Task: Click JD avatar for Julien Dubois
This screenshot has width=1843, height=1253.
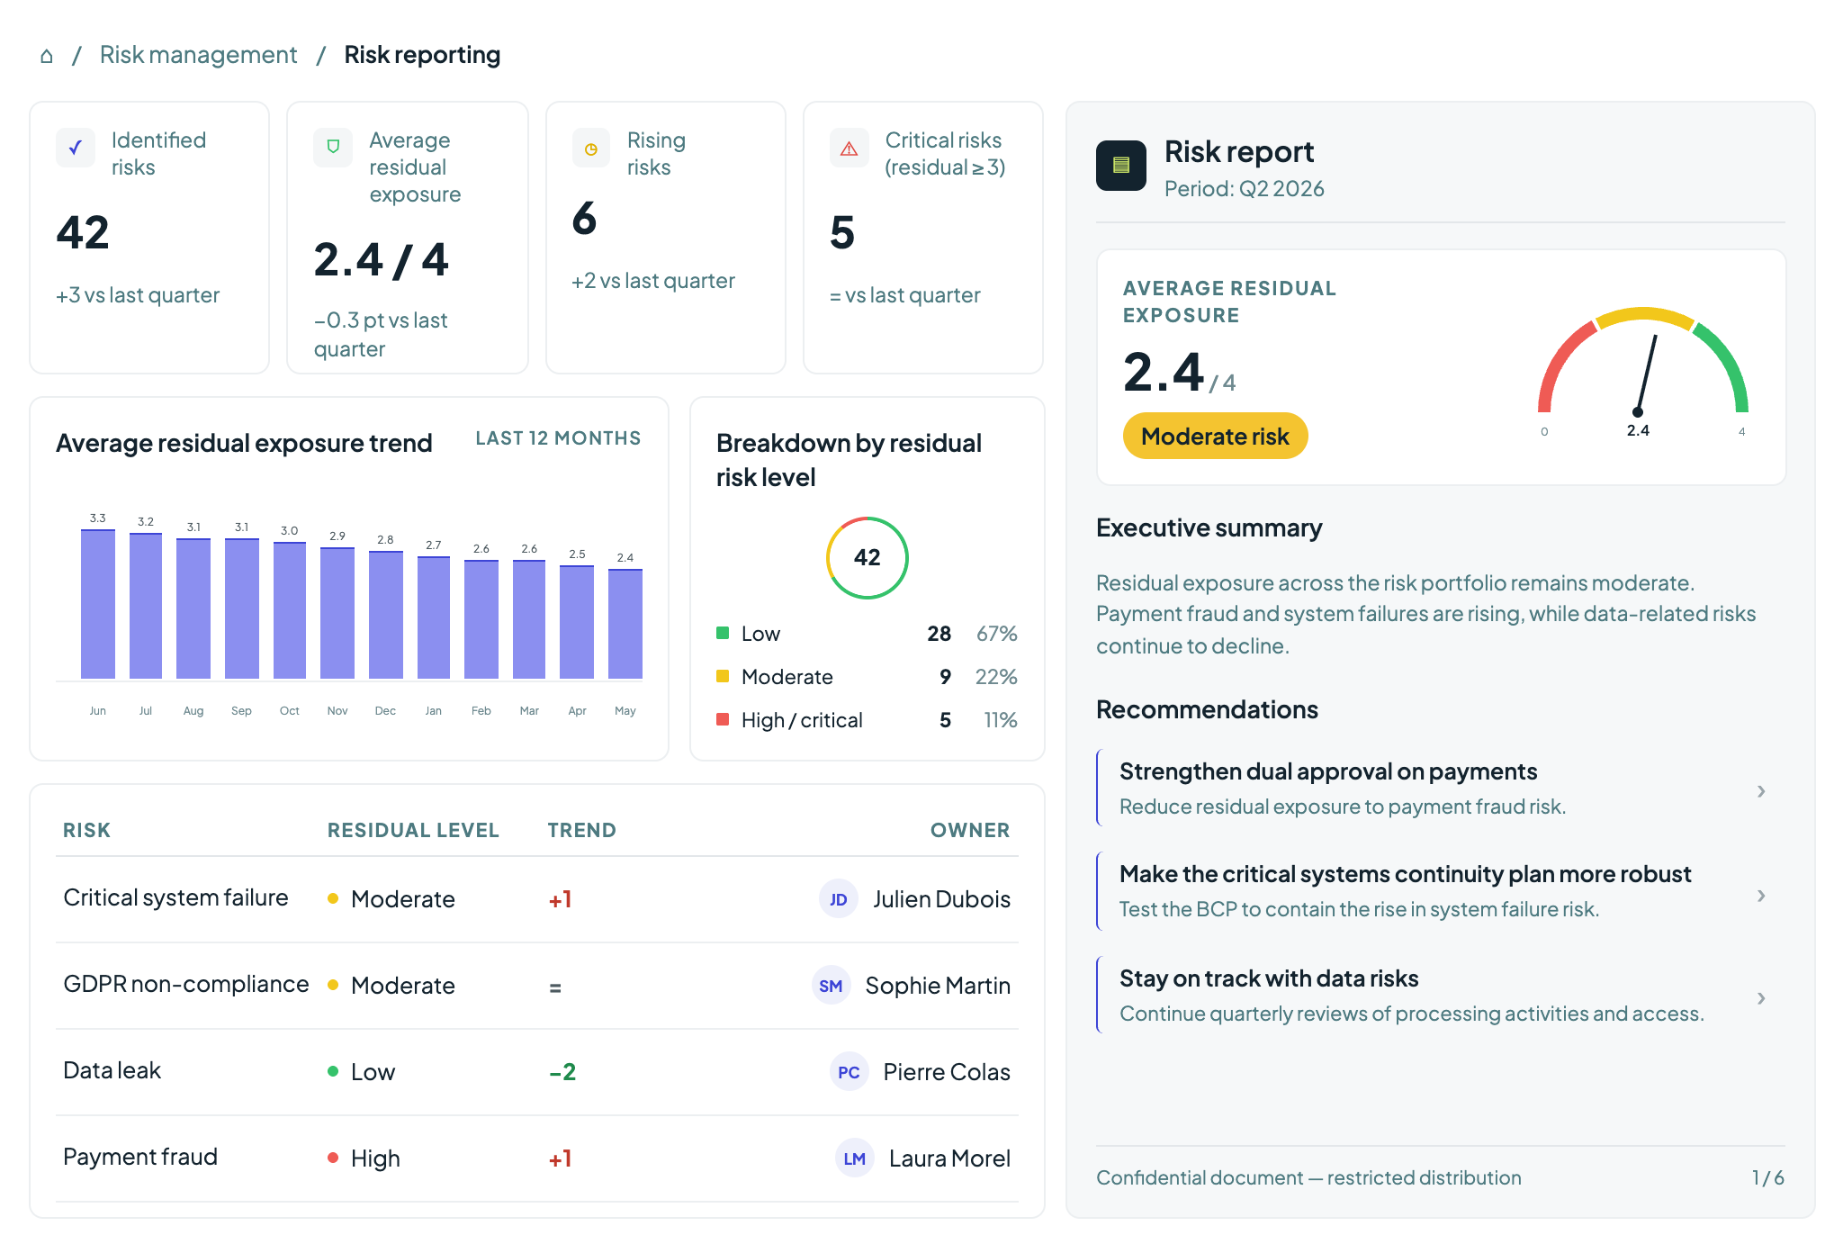Action: click(x=839, y=899)
